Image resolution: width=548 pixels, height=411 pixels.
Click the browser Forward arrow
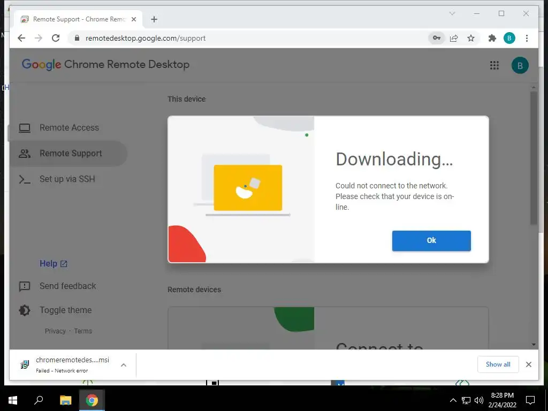(x=38, y=38)
